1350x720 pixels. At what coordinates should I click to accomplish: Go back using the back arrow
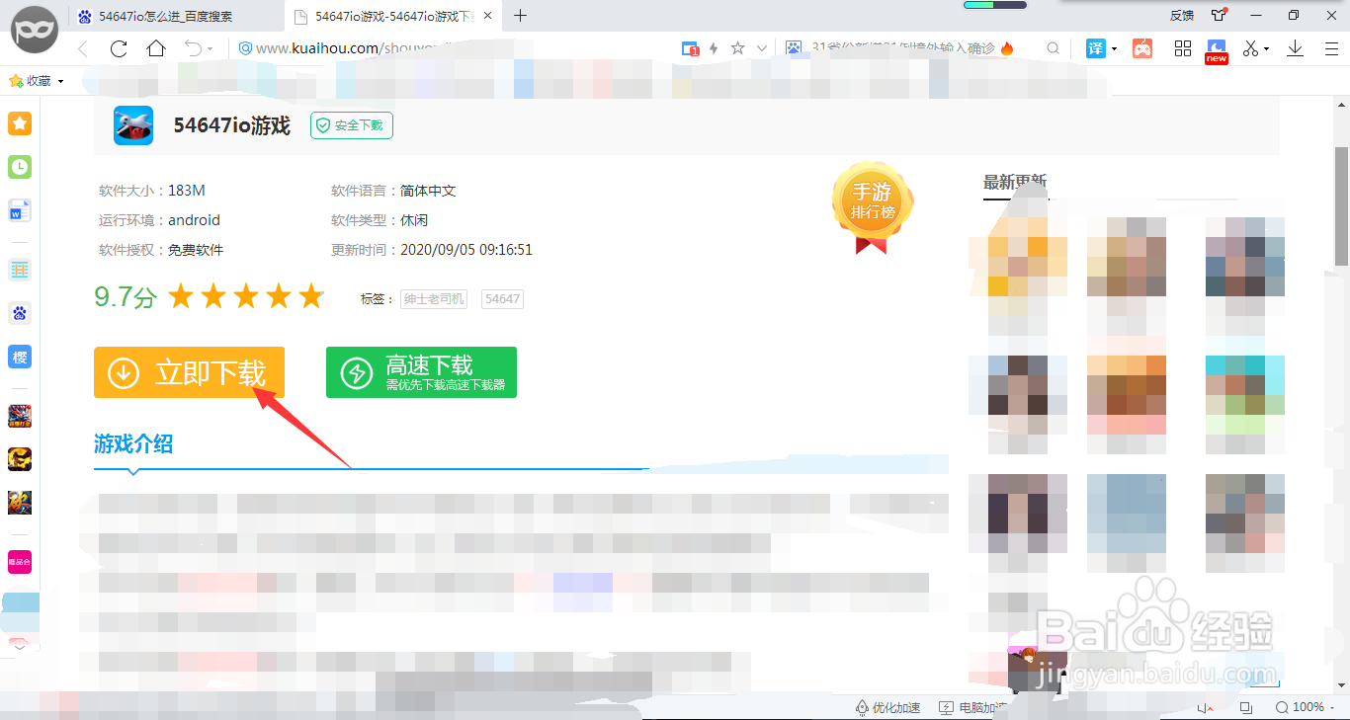(83, 48)
